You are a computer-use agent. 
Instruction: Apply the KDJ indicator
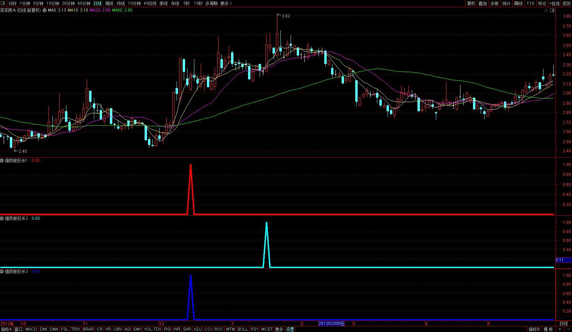[x=198, y=329]
